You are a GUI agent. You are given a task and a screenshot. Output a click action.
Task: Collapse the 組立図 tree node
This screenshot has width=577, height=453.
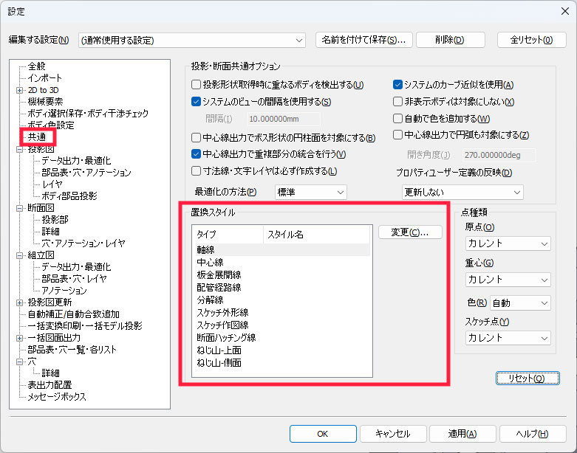click(19, 255)
